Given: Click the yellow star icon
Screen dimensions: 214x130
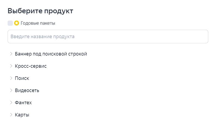Looking at the screenshot, I should pyautogui.click(x=17, y=23).
